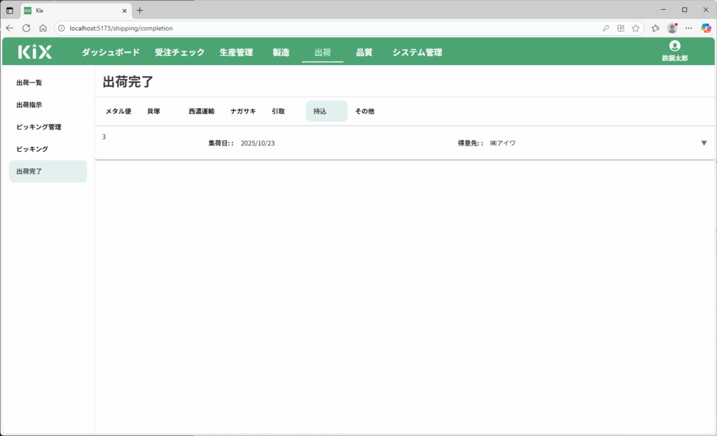Click the browser refresh icon

click(27, 28)
